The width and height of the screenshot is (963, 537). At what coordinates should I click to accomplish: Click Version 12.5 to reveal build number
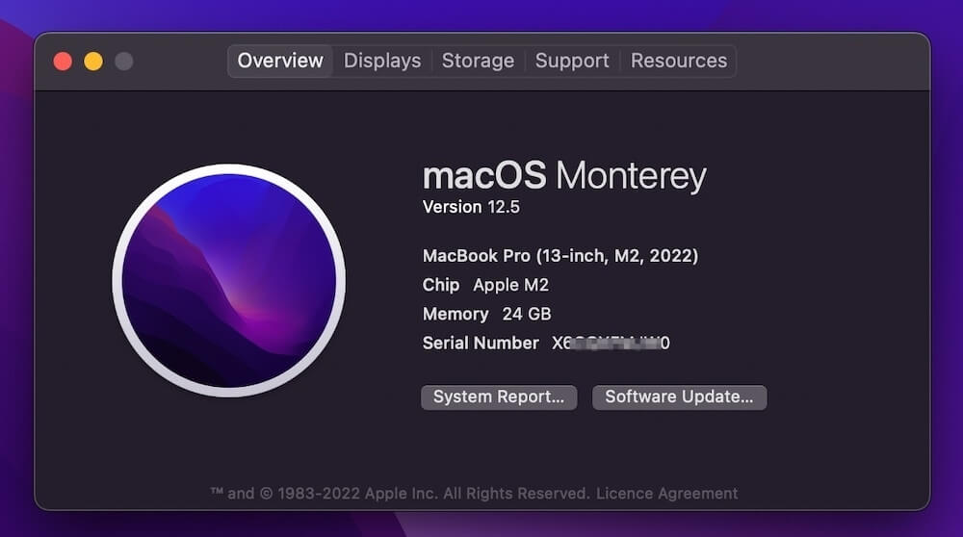coord(471,207)
